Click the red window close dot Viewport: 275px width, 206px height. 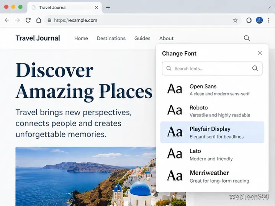[6, 7]
